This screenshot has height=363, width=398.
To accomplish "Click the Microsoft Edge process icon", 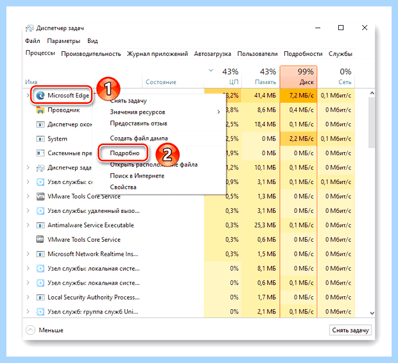I will [x=40, y=96].
